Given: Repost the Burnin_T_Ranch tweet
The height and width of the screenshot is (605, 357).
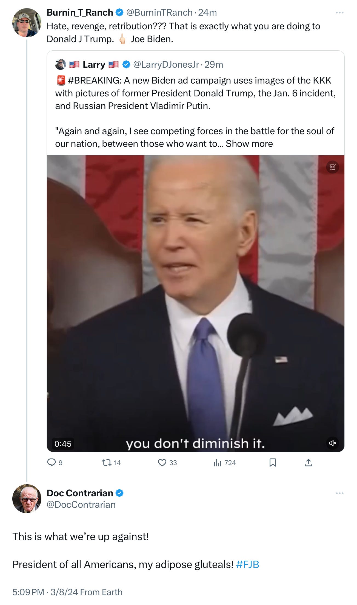Looking at the screenshot, I should pyautogui.click(x=111, y=463).
